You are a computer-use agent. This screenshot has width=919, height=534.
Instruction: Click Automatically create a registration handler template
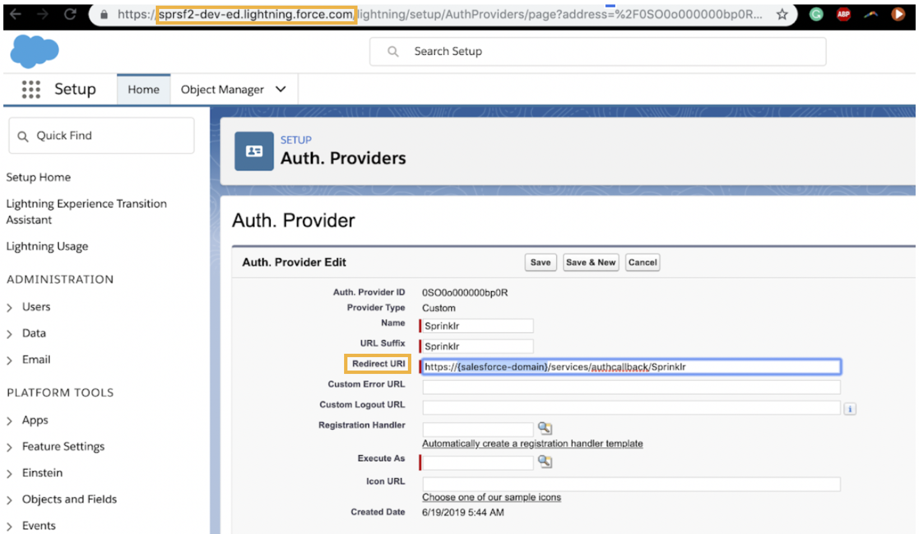click(532, 443)
